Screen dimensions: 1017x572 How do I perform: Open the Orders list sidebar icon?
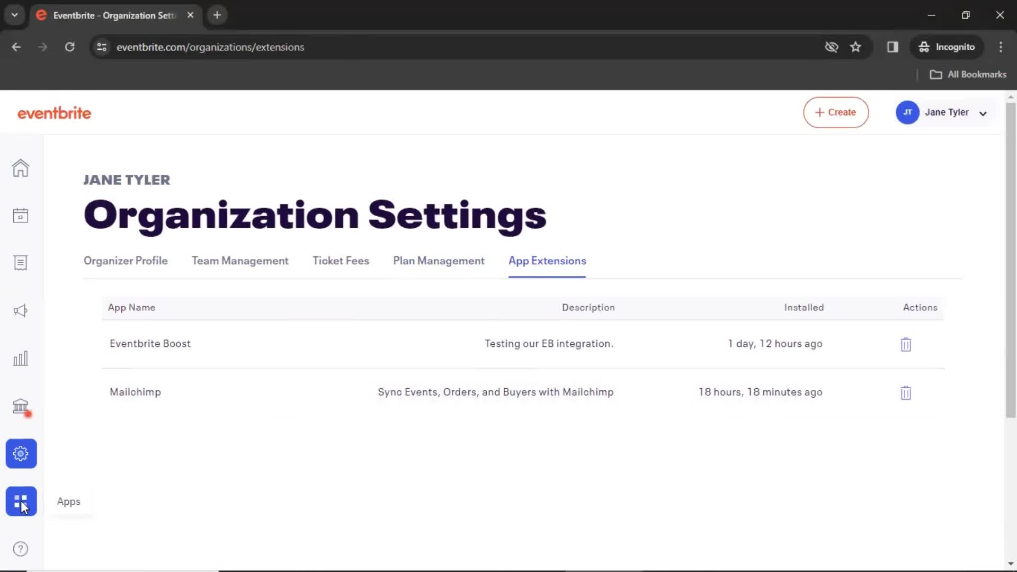click(x=21, y=263)
